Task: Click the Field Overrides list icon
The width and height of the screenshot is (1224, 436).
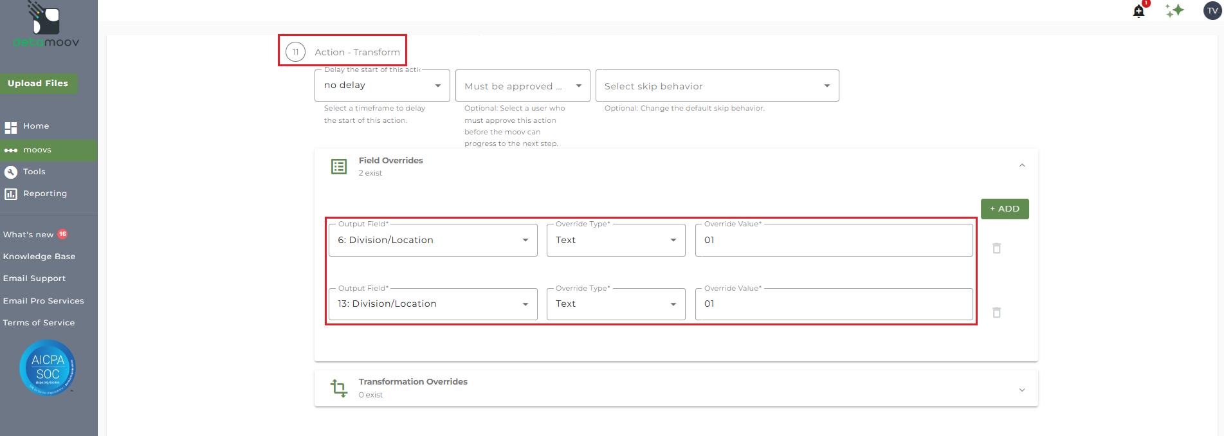Action: point(339,167)
